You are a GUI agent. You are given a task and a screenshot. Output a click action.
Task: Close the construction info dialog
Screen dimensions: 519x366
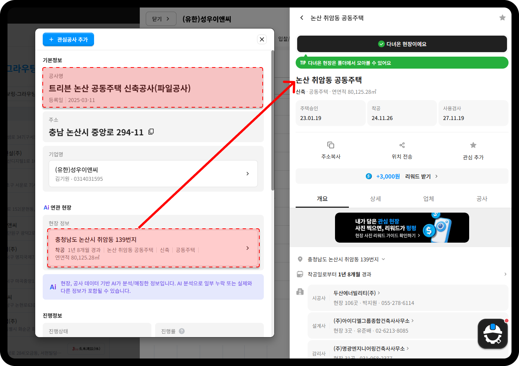pyautogui.click(x=262, y=39)
